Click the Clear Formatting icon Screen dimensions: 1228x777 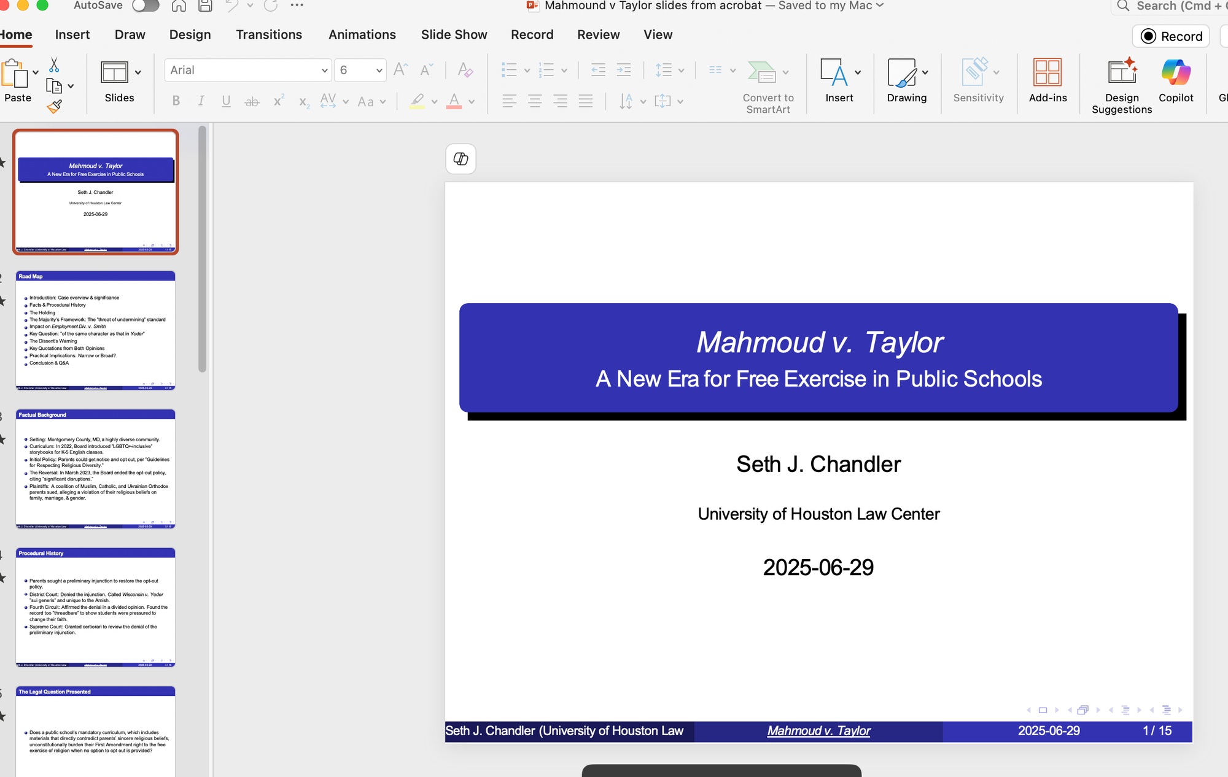465,70
